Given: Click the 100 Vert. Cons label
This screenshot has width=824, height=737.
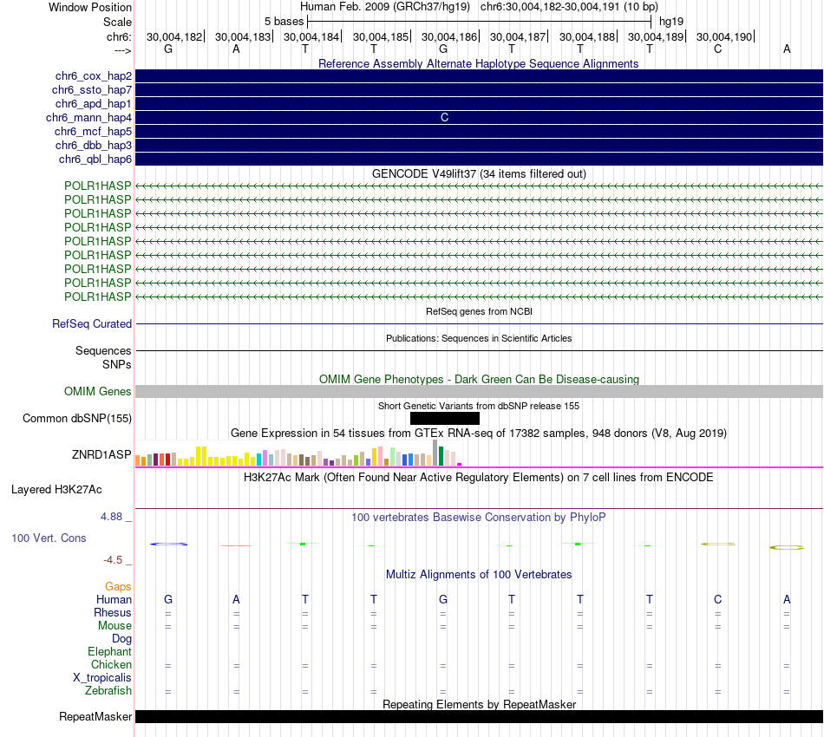Looking at the screenshot, I should pyautogui.click(x=49, y=538).
